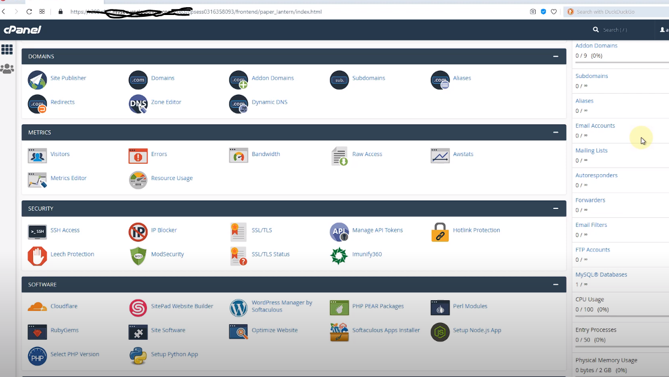Open FTP Accounts statistics link

coord(592,249)
